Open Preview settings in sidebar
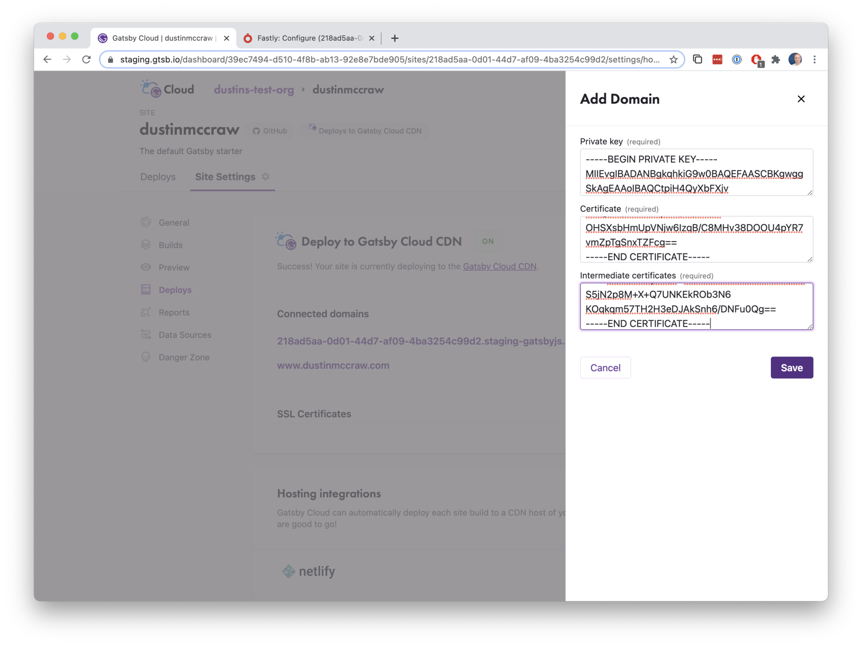Viewport: 862px width, 646px height. [x=174, y=267]
